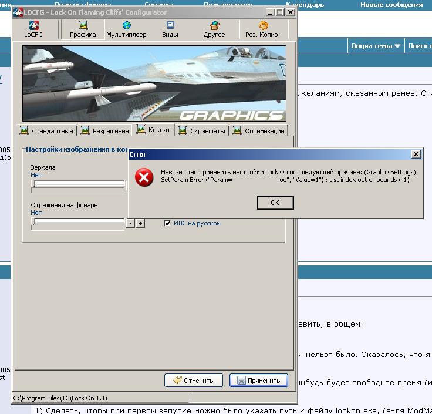Click the LOCFG title bar app icon

[x=18, y=12]
